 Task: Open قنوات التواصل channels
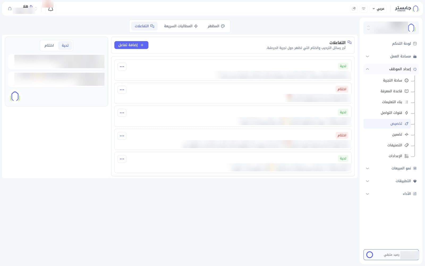point(387,113)
